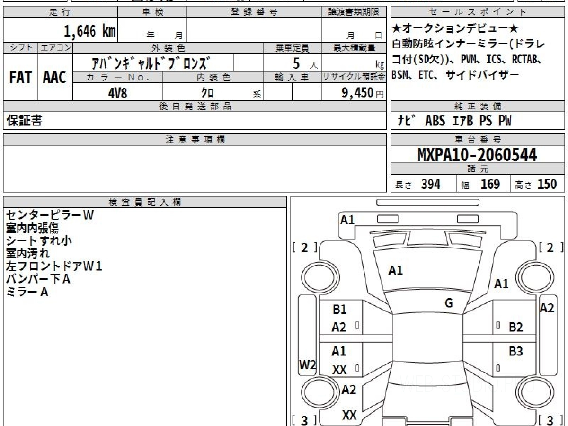Viewport: 568px width, 426px height.
Task: Click the mileage value 1,646 km
Action: tap(89, 31)
